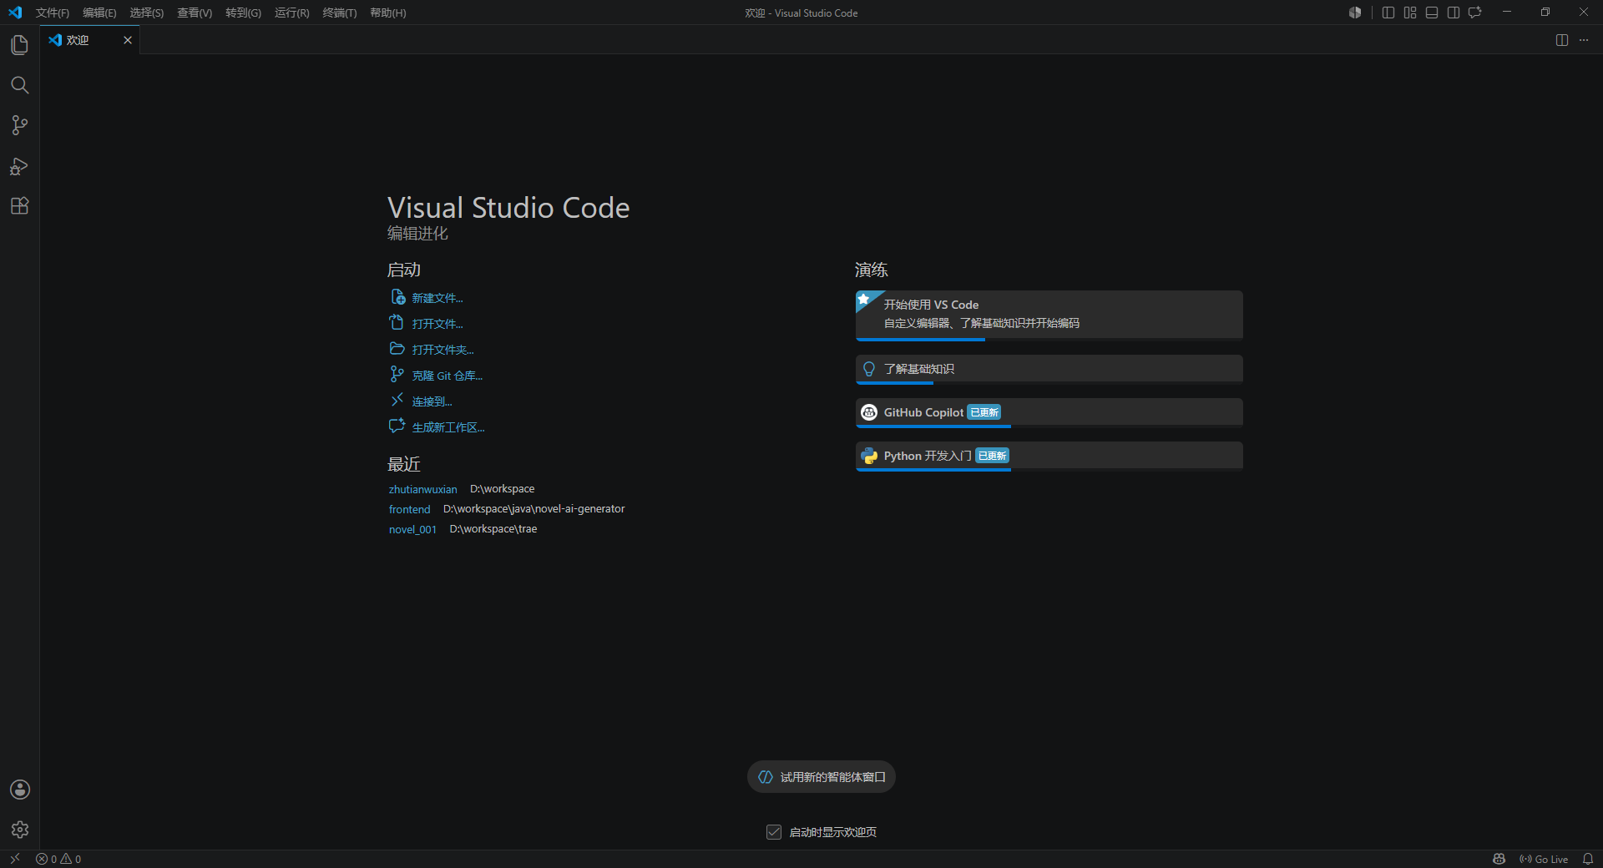The width and height of the screenshot is (1603, 868).
Task: Open the 终端(T) menu
Action: 340,13
